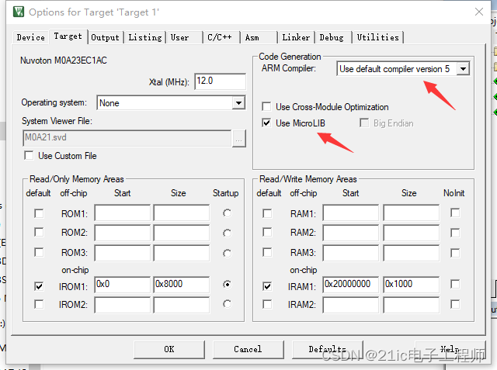Click IROM2 Start field
This screenshot has width=497, height=370.
[x=123, y=305]
